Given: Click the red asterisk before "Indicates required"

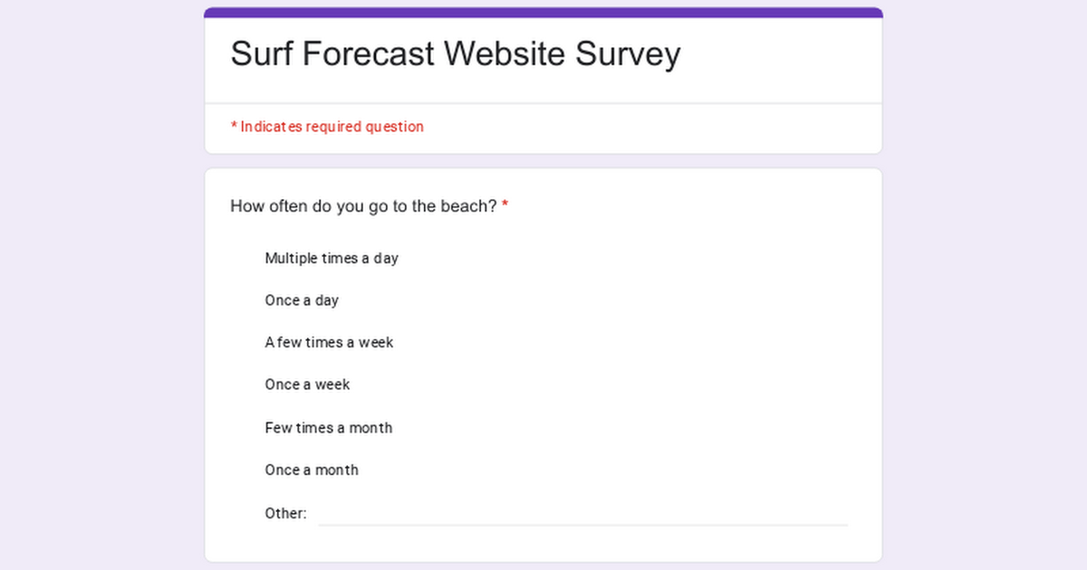Looking at the screenshot, I should pos(234,127).
